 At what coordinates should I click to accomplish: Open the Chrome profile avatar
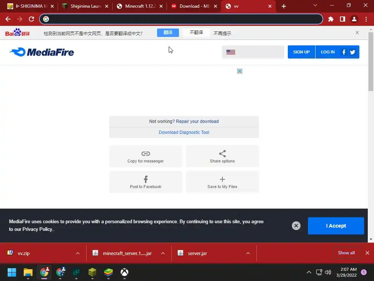click(x=354, y=19)
